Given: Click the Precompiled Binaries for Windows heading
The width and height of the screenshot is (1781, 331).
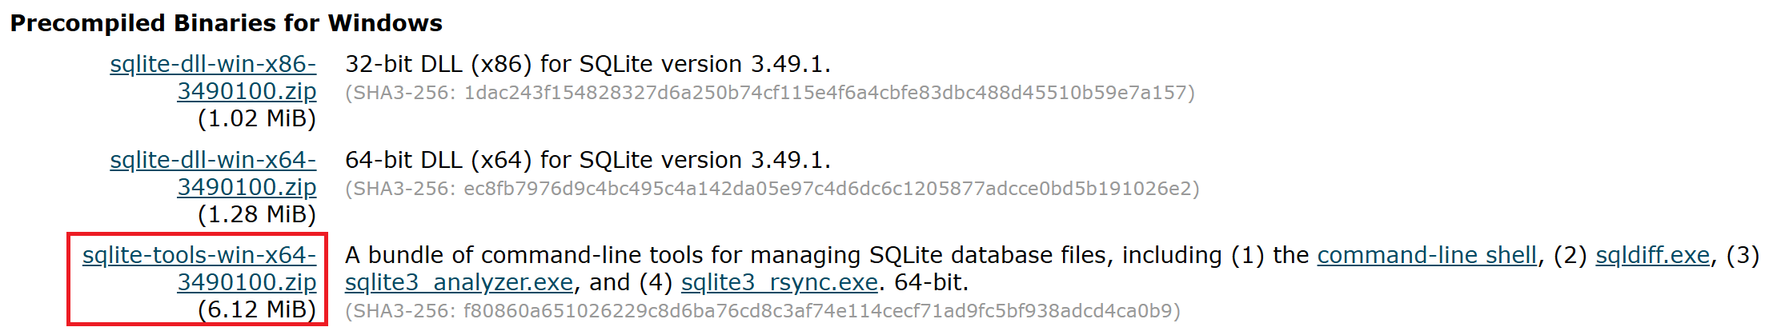Looking at the screenshot, I should coord(226,23).
